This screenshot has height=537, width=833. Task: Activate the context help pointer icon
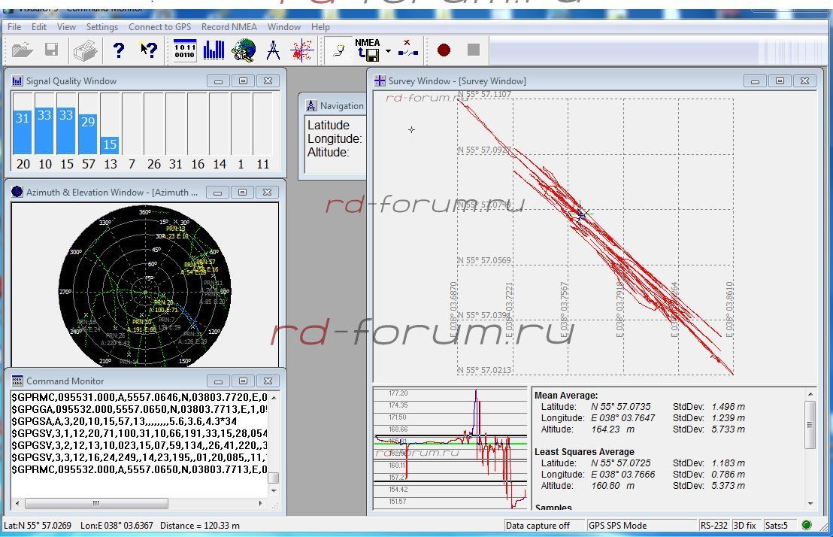tap(149, 50)
